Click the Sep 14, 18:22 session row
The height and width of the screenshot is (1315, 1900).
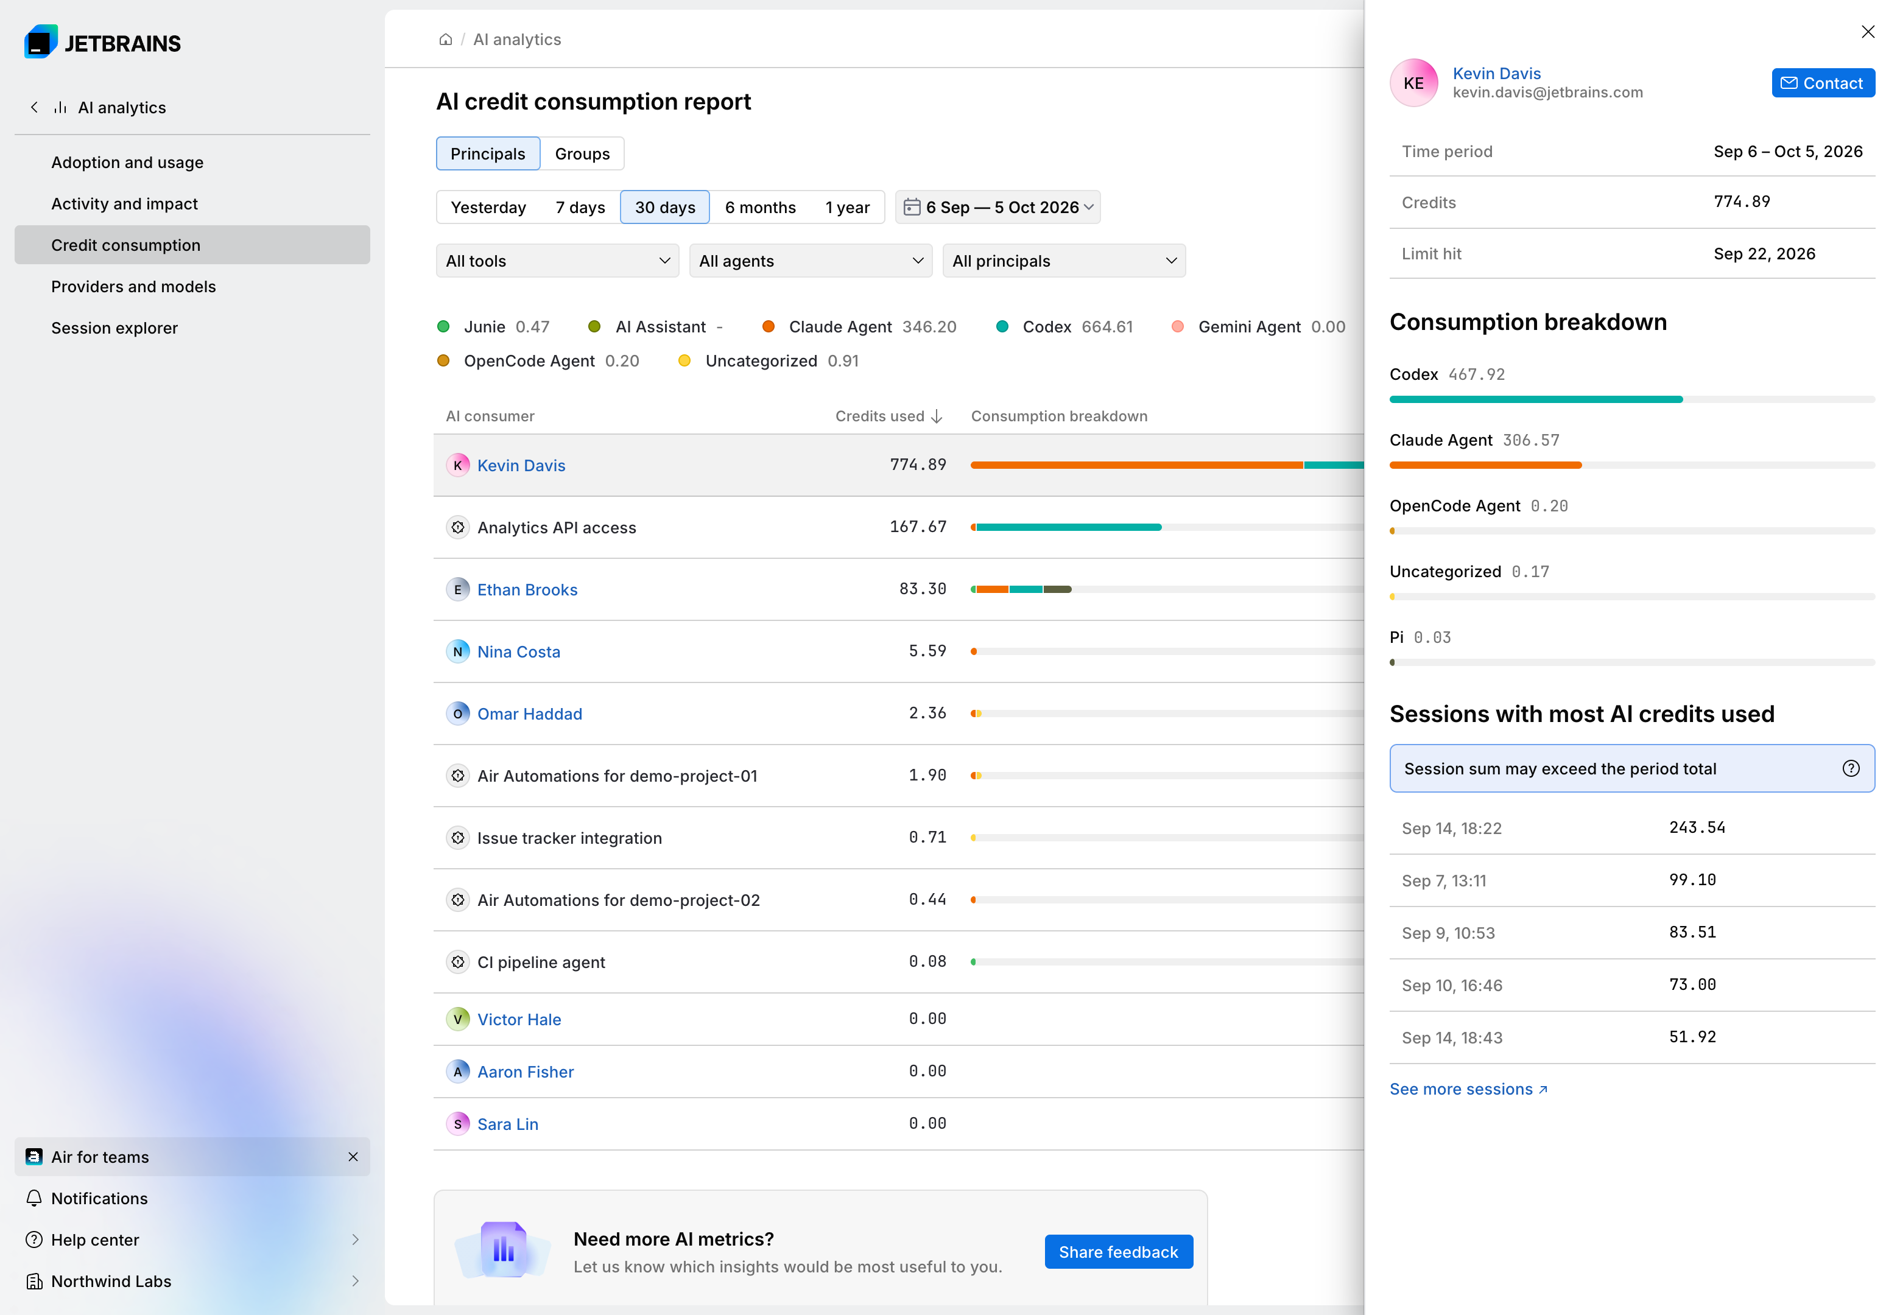pos(1631,827)
